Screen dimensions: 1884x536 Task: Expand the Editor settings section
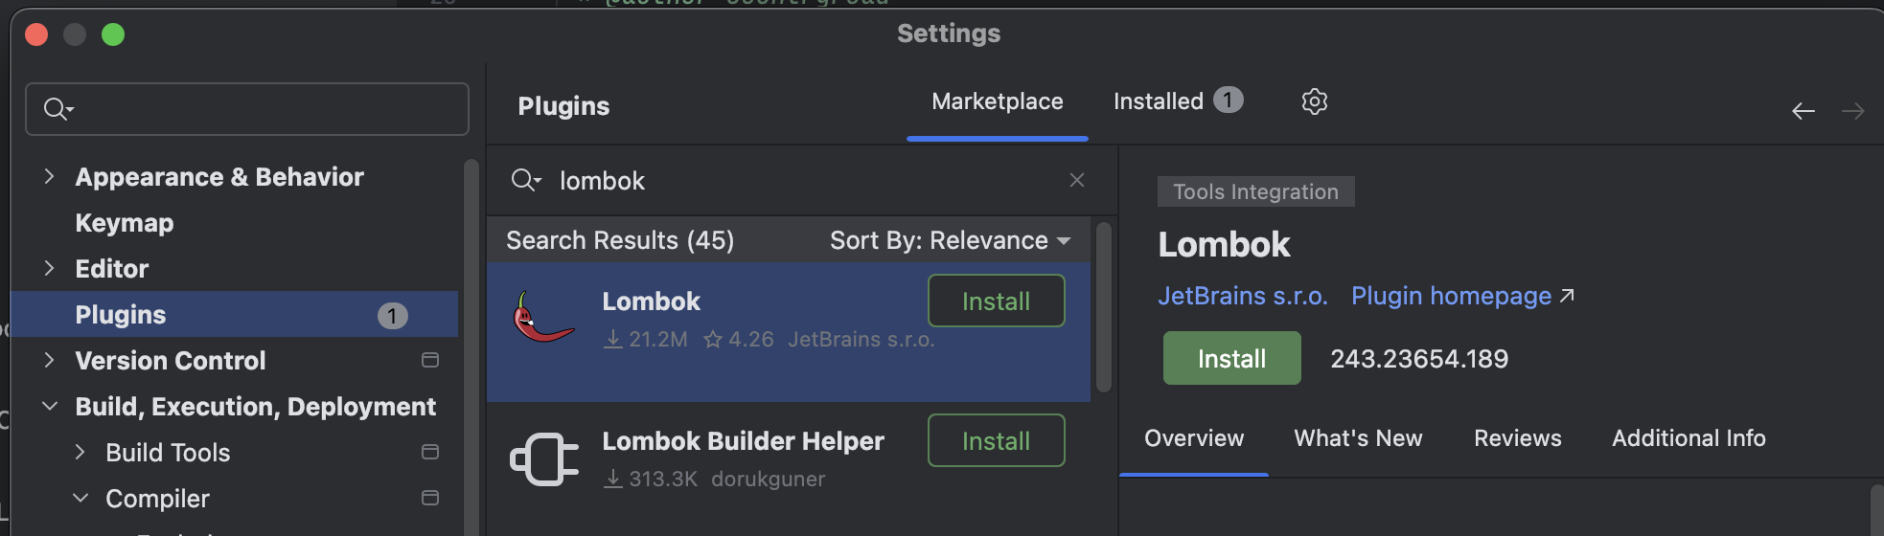coord(50,268)
